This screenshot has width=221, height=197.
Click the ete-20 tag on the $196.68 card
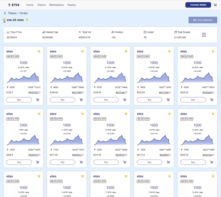tap(53, 57)
